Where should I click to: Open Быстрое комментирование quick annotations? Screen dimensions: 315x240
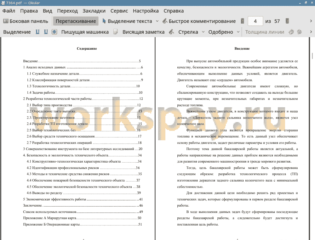coord(199,21)
